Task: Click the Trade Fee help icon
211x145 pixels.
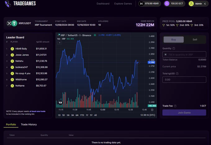Action: point(175,106)
